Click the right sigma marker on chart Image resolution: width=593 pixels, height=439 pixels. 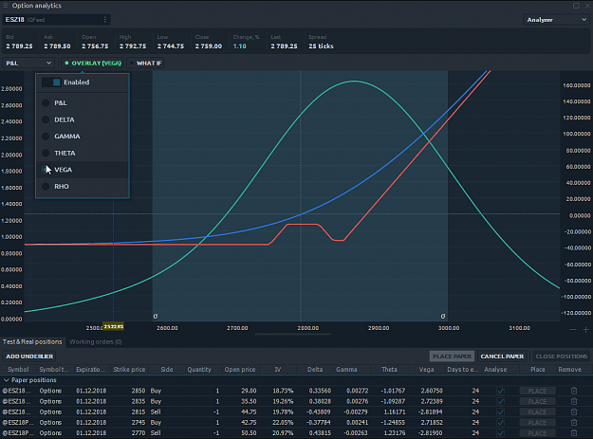443,317
